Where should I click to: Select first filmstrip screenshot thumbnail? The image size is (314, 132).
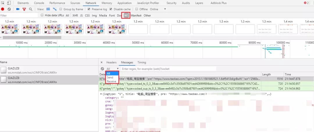[10, 29]
